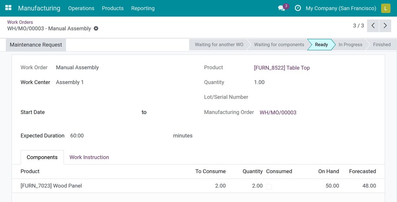The image size is (397, 202).
Task: Click the Maintenance Request button
Action: 36,45
